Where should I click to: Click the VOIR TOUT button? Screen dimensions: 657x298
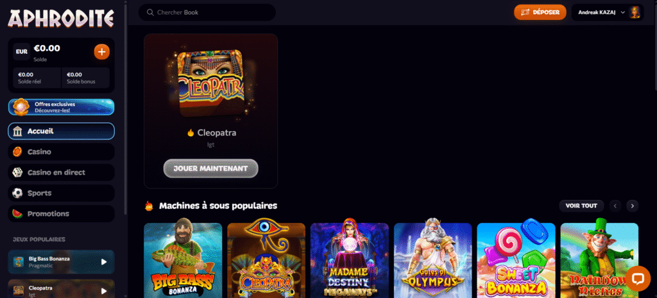(x=581, y=206)
